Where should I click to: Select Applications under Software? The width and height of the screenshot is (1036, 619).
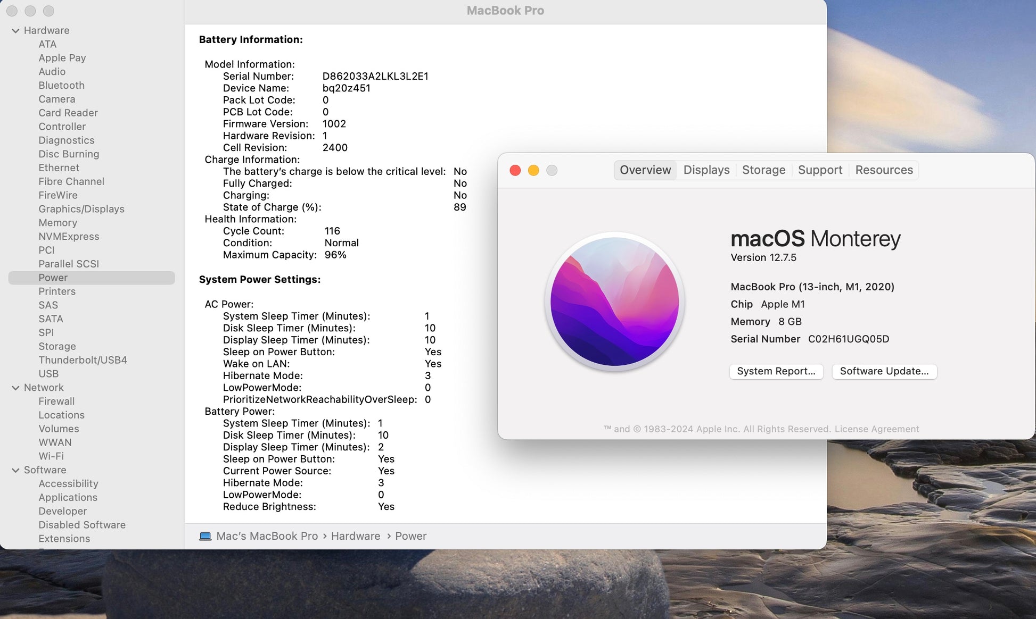68,498
